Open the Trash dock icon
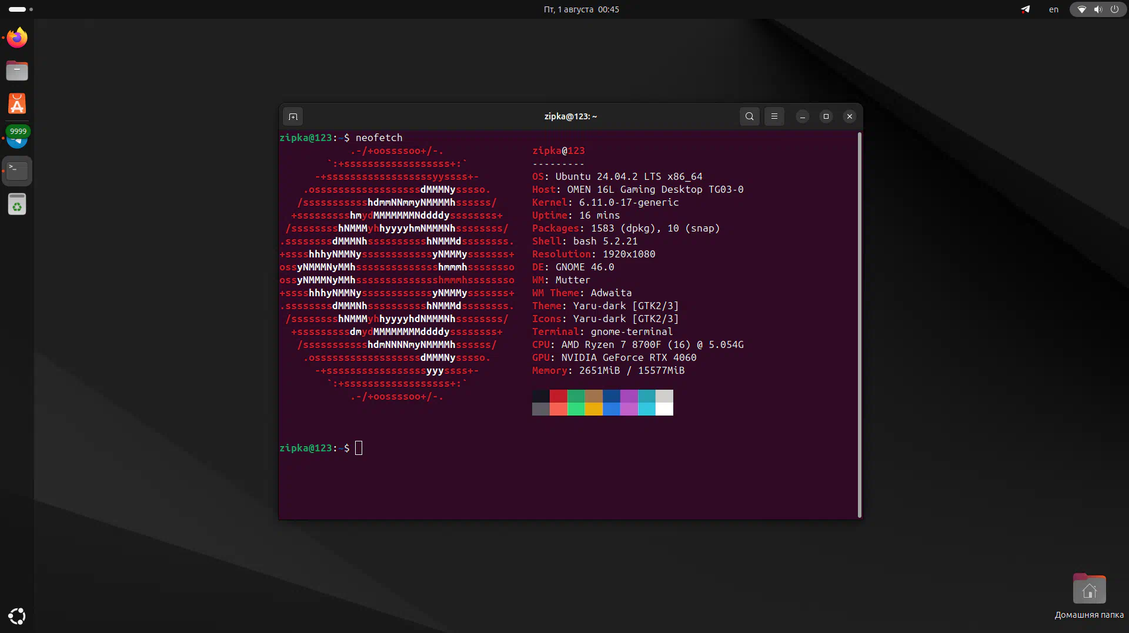Screen dimensions: 1129x633 coord(17,204)
